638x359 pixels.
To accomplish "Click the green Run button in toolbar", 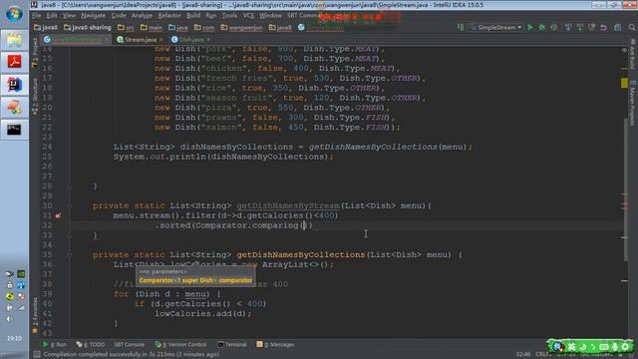I will [x=530, y=27].
